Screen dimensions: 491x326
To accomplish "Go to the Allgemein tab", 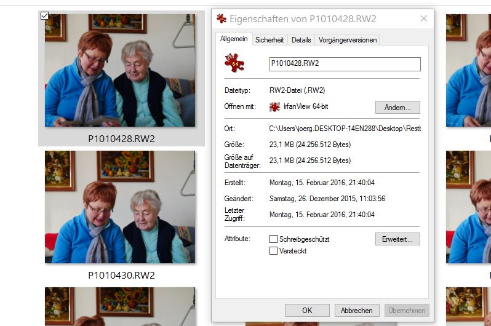I will (x=234, y=39).
